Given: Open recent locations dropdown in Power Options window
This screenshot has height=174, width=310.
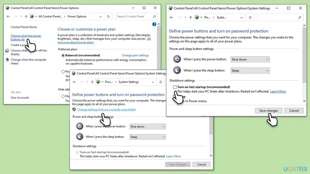Looking at the screenshot, I should click(21, 16).
